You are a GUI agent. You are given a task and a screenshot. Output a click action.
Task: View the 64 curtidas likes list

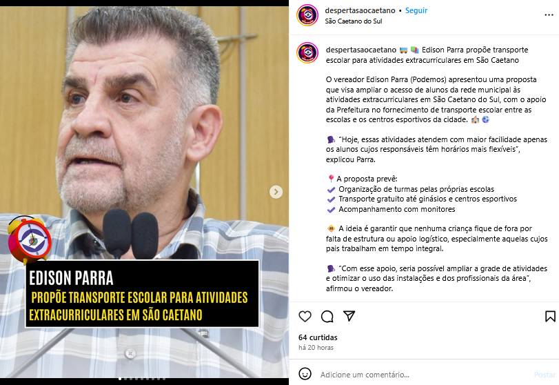coord(318,337)
